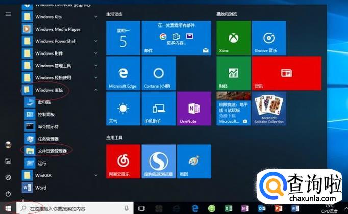
Task: Open the Cortana (小娜) tile
Action: coord(159,73)
